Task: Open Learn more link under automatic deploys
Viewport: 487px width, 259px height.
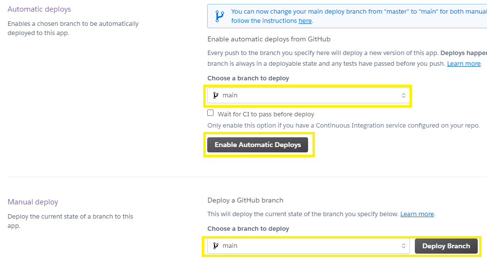Action: point(464,64)
